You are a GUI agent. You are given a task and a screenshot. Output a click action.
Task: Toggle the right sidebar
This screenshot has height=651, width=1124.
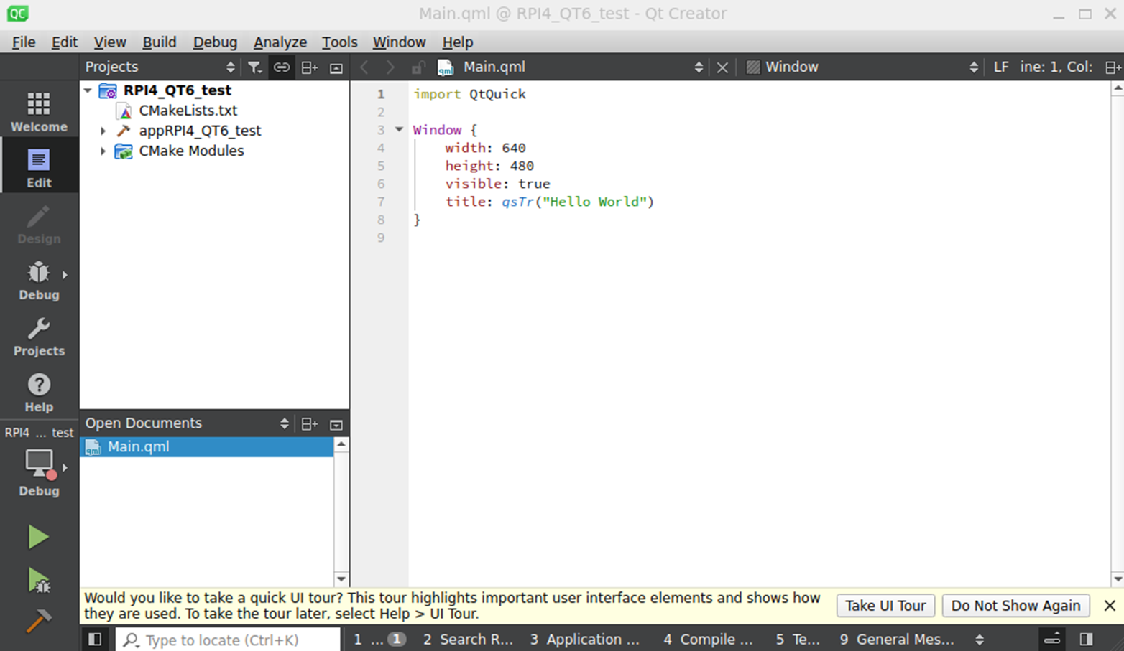pos(1086,639)
